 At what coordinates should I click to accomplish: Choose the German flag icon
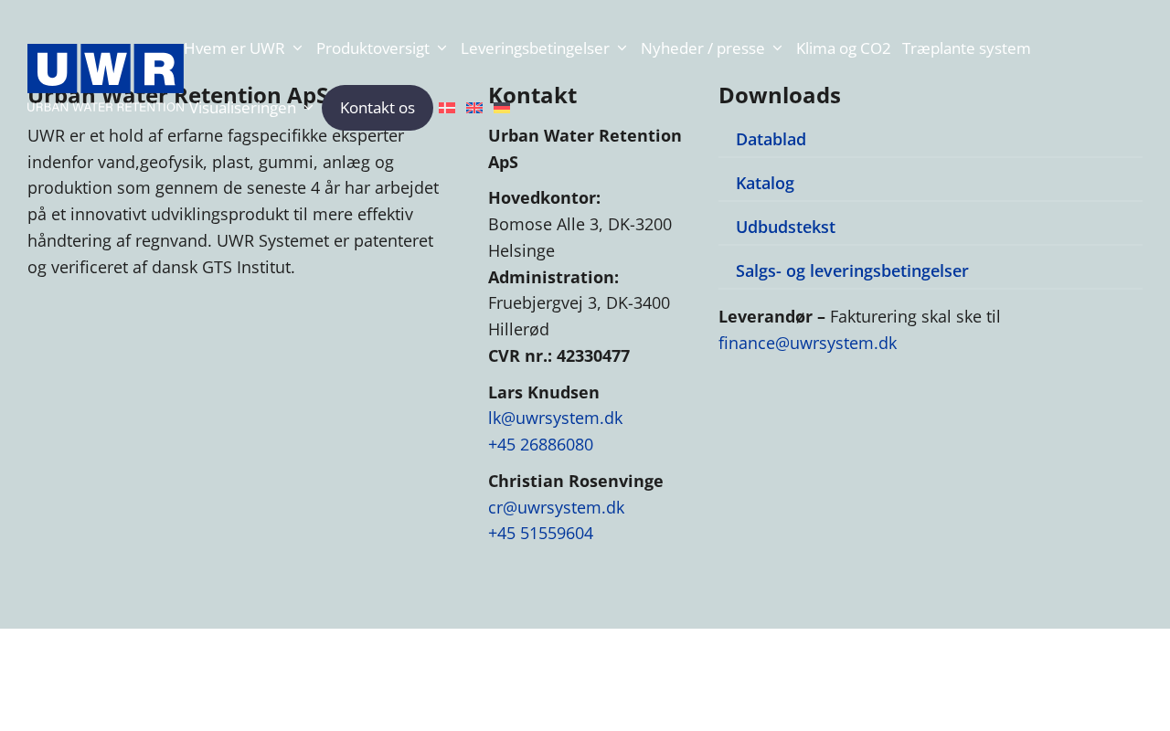click(502, 108)
